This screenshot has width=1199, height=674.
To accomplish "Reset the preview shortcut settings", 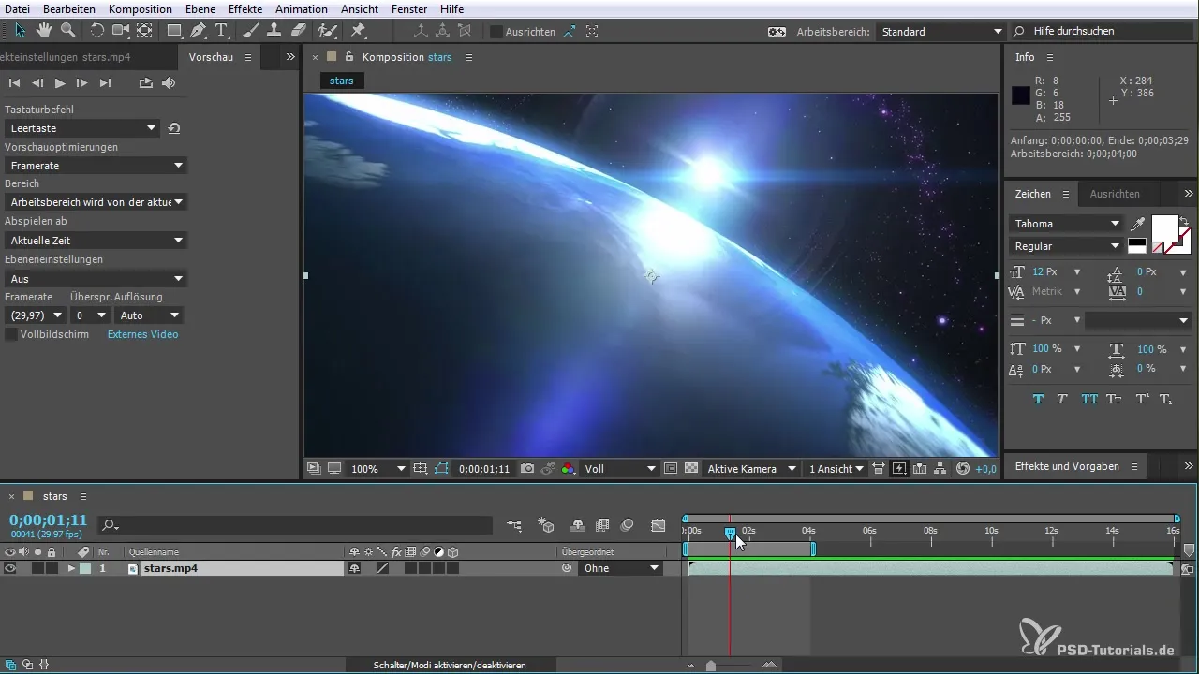I will tap(174, 128).
